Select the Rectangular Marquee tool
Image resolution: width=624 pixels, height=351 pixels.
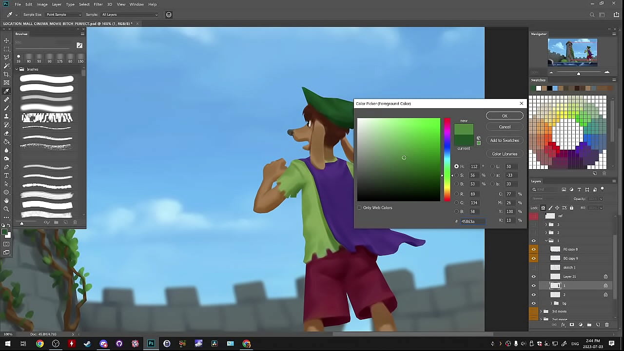point(6,49)
